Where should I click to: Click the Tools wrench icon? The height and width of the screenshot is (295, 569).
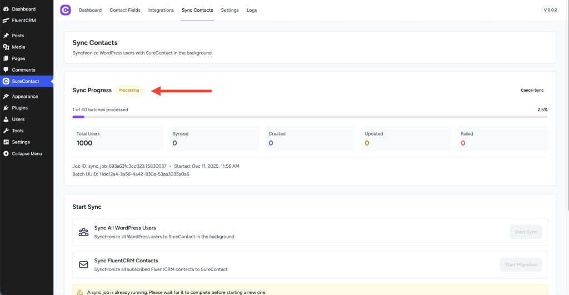tap(6, 131)
